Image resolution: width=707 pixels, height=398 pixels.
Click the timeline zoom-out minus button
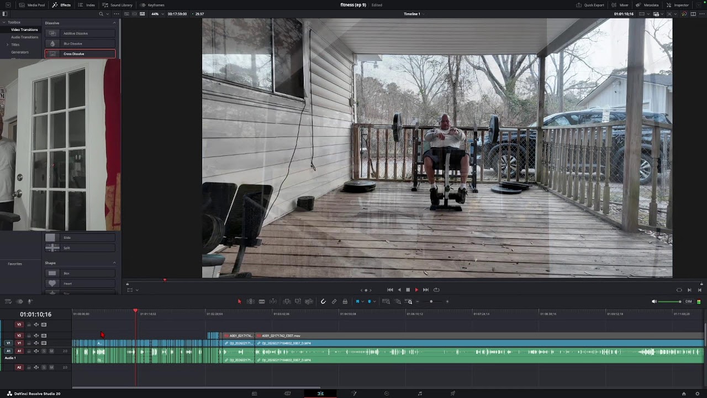click(418, 301)
